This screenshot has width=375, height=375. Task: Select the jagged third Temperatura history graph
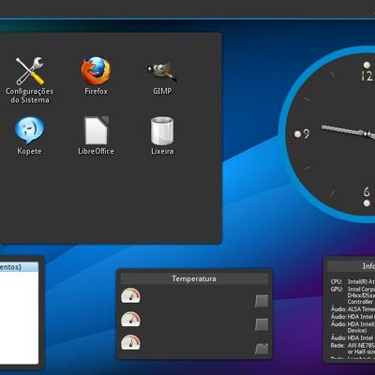click(262, 348)
